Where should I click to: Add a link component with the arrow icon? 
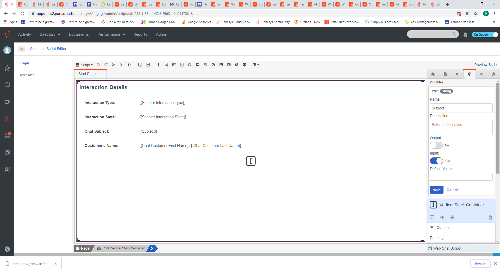[198, 65]
